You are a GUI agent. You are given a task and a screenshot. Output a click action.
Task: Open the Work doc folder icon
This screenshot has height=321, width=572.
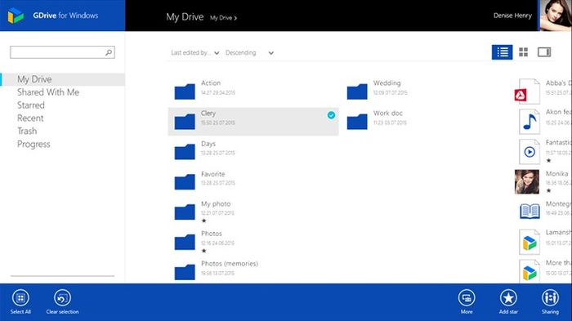coord(357,122)
